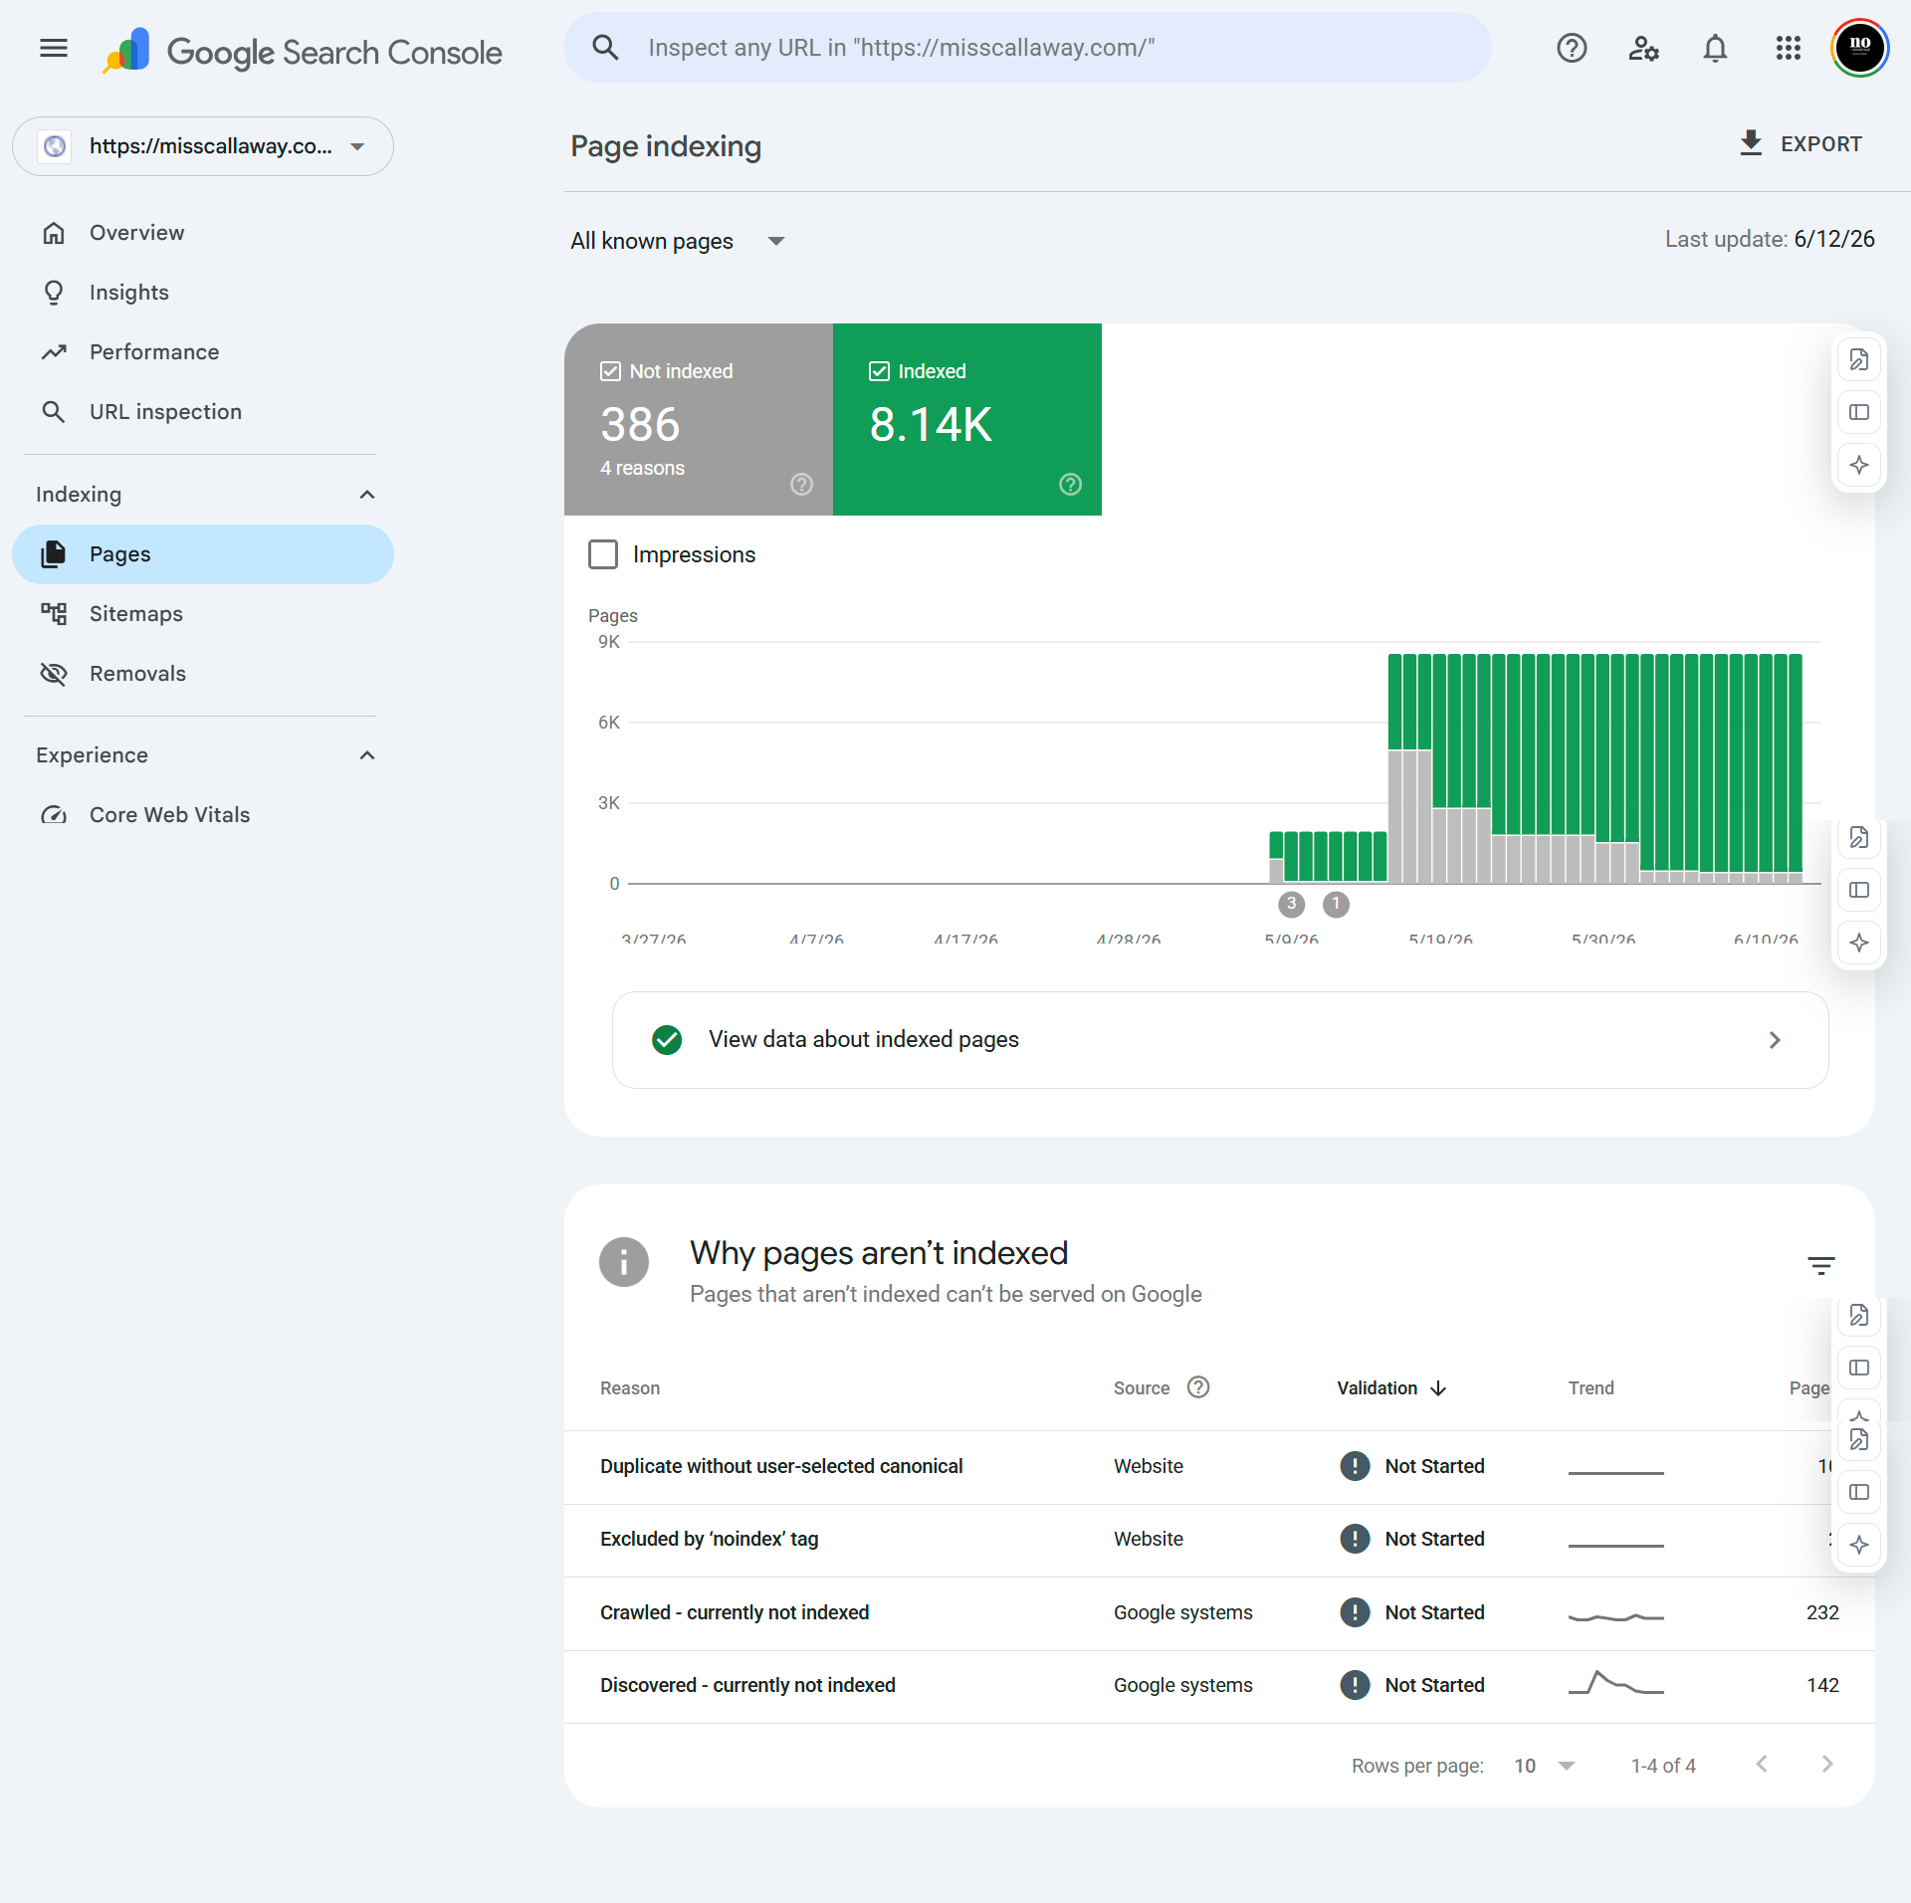The image size is (1911, 1903).
Task: Go to Insights
Action: coord(203,293)
